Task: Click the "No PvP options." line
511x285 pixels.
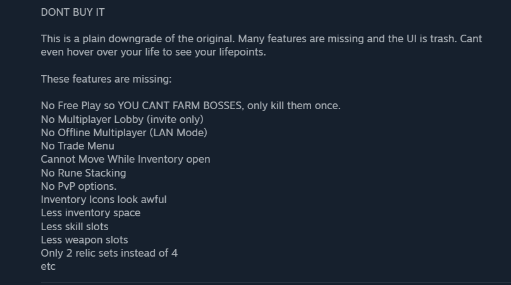Action: pyautogui.click(x=78, y=186)
